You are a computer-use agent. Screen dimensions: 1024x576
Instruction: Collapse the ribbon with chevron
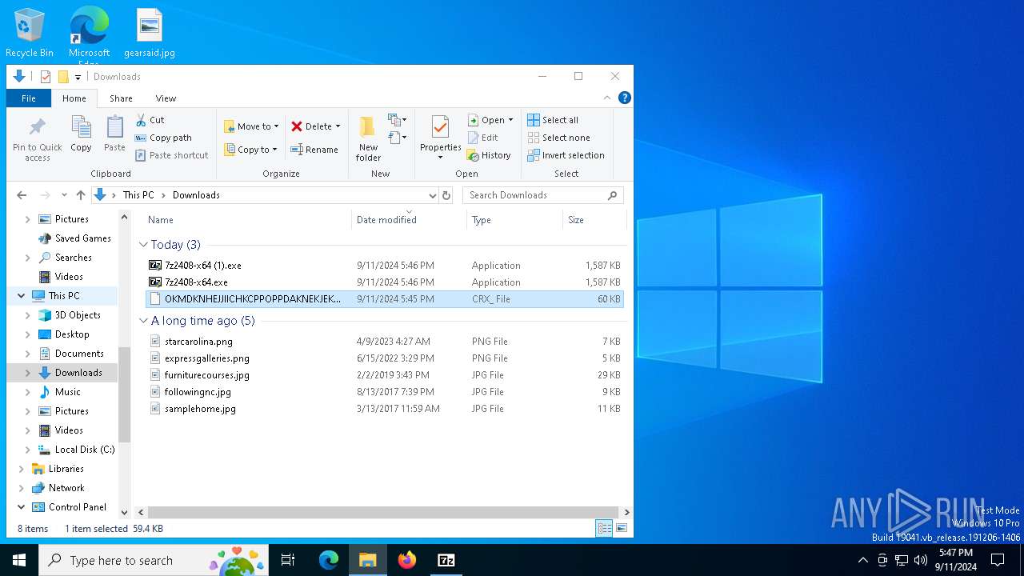607,98
